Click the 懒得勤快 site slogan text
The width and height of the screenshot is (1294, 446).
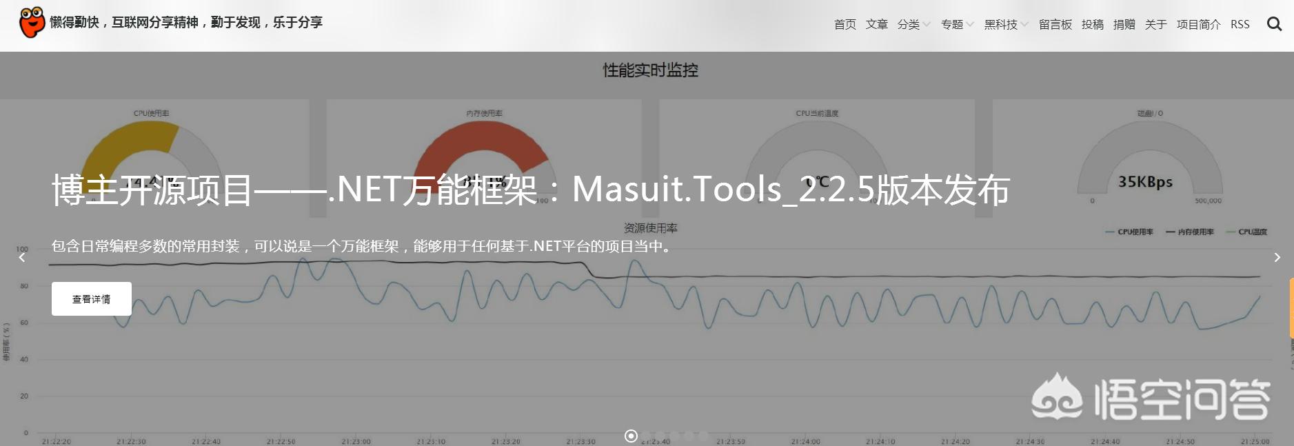click(186, 22)
